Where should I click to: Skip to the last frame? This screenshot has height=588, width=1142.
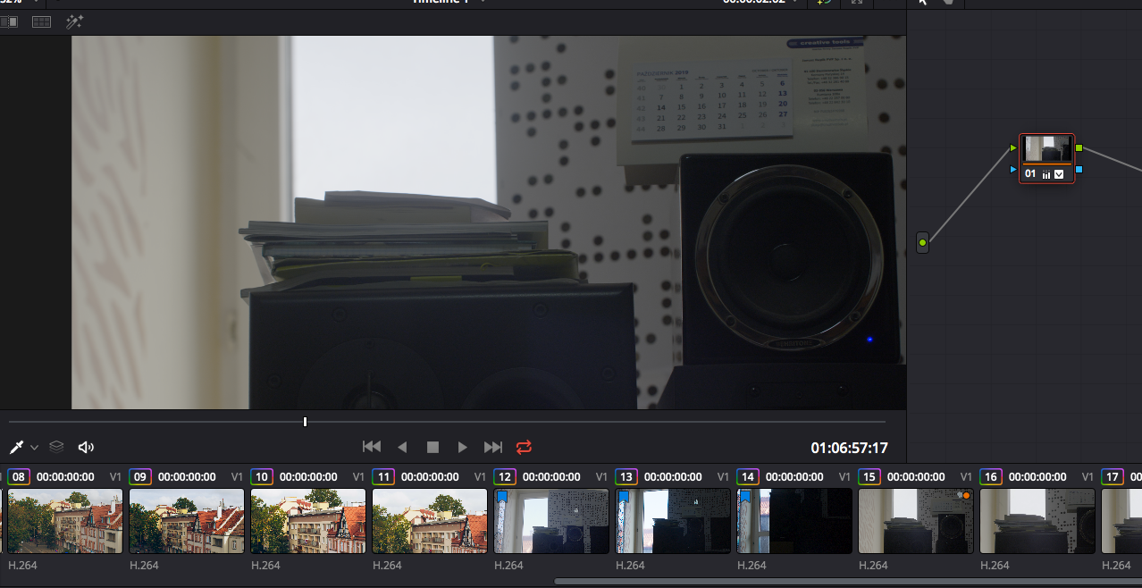[x=493, y=447]
